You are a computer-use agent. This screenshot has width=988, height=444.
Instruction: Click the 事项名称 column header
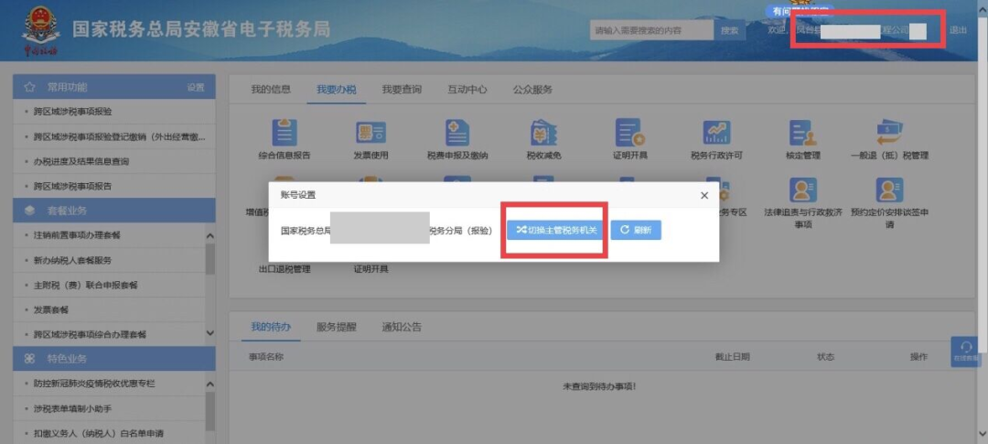pyautogui.click(x=266, y=357)
